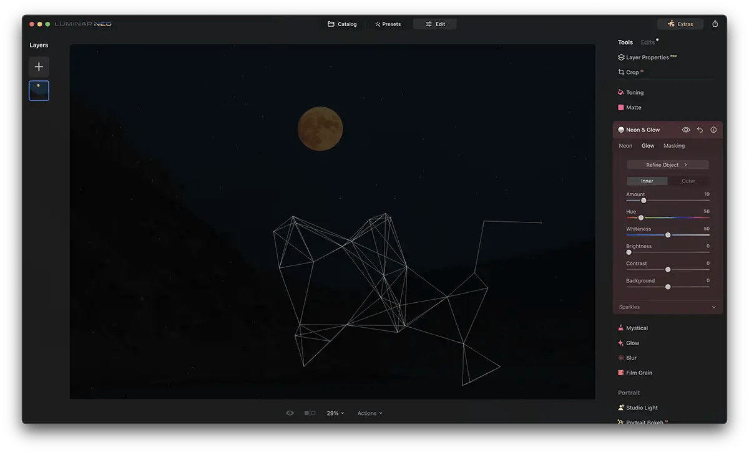Open Layer Properties tool
749x453 pixels.
pyautogui.click(x=647, y=57)
